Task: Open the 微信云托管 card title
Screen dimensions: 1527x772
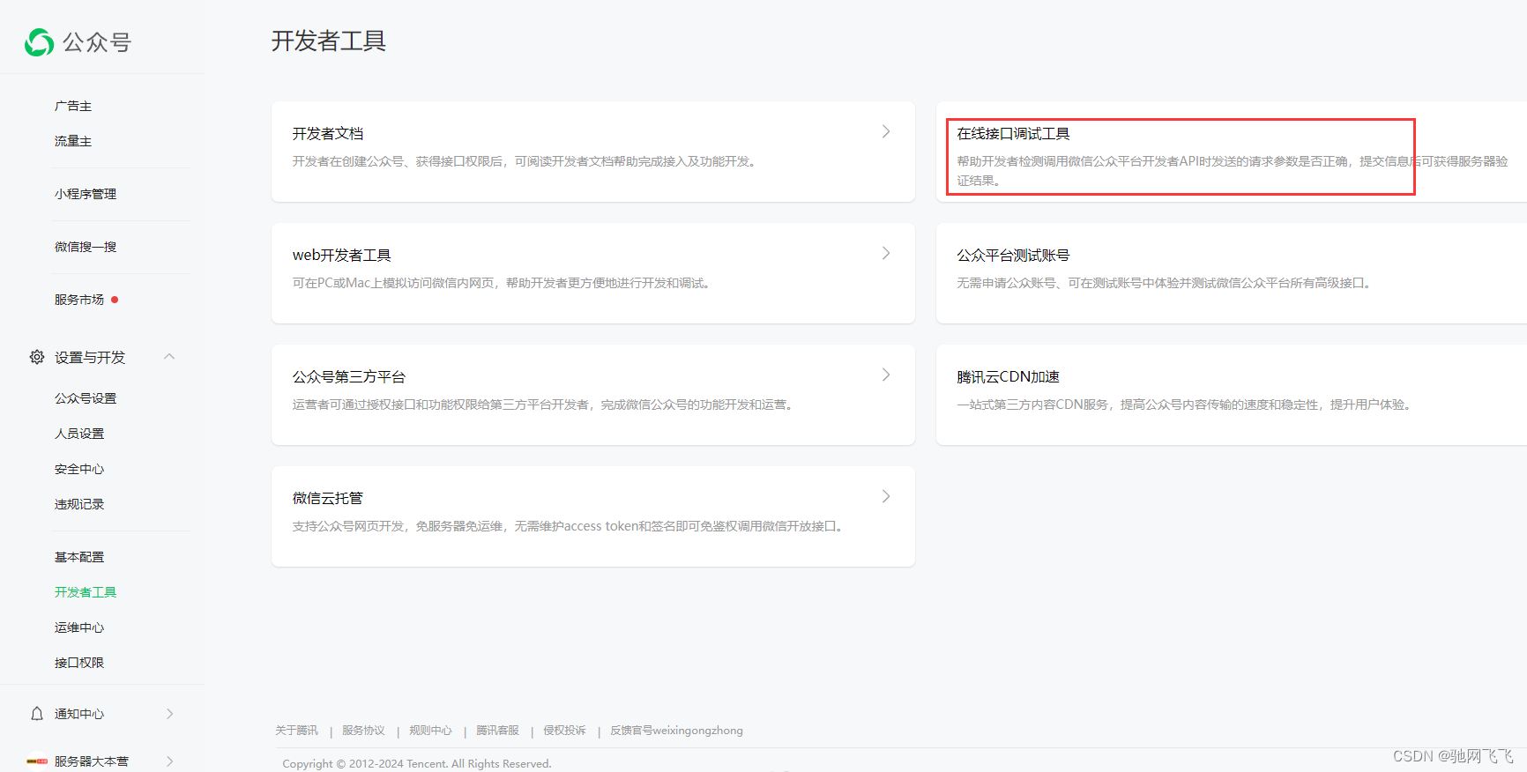Action: pos(328,498)
